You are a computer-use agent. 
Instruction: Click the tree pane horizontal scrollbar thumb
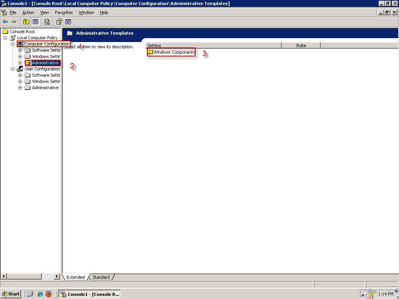coord(24,276)
